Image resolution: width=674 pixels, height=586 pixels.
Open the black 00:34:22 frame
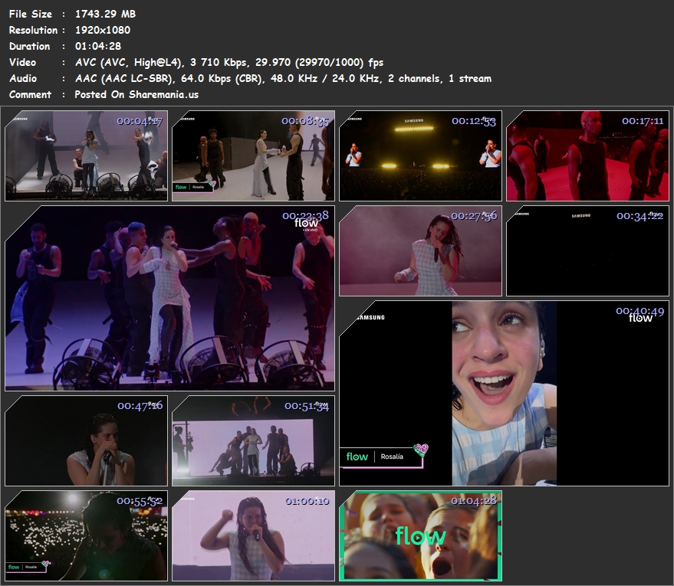(587, 250)
